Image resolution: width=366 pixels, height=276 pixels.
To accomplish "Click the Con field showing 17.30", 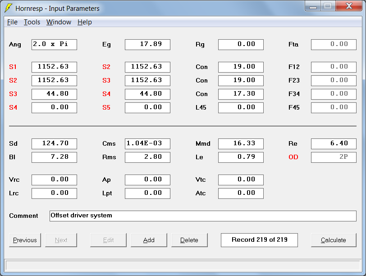I will [x=241, y=94].
